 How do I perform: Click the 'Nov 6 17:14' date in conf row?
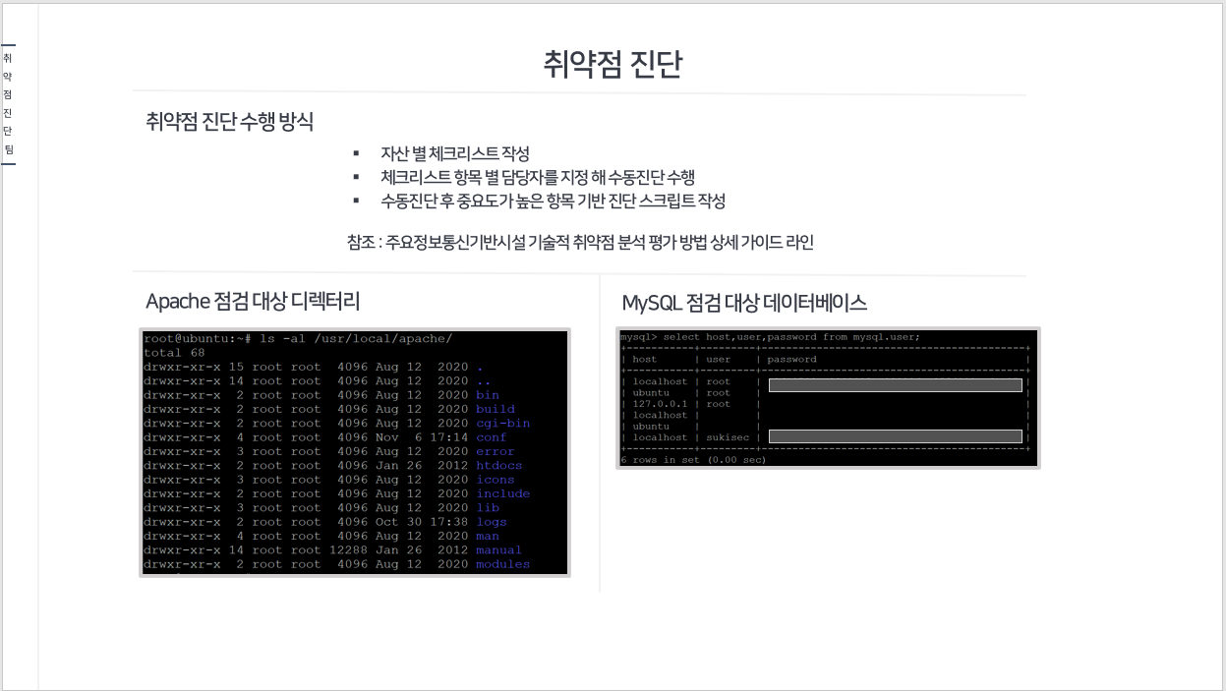coord(422,437)
